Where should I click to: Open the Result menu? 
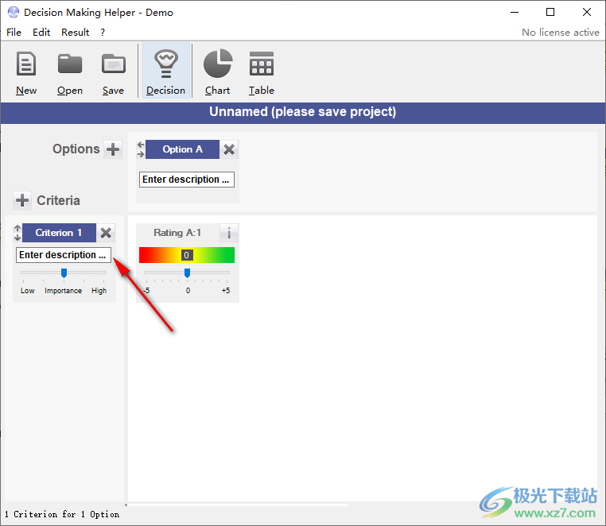tap(76, 33)
